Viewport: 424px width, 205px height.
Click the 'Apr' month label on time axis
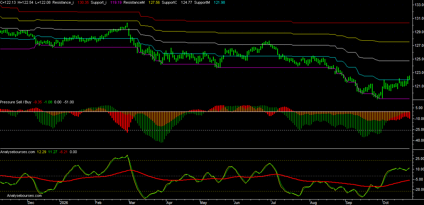pos(169,203)
